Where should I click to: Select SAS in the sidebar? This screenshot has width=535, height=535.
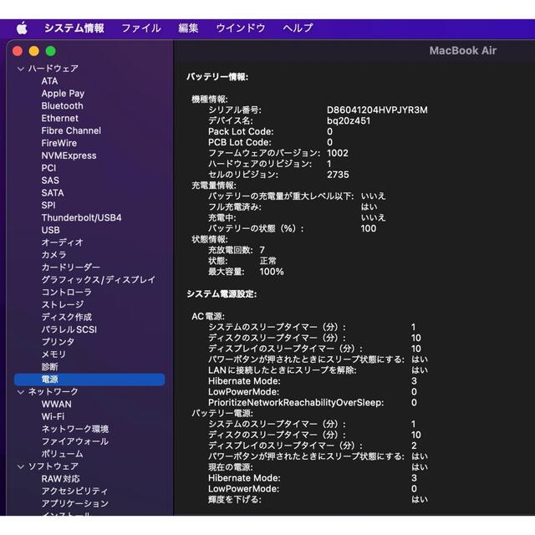[50, 181]
